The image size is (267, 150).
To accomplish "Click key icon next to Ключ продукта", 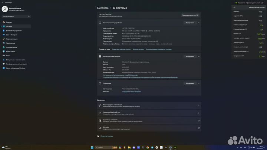I will click(x=100, y=106).
